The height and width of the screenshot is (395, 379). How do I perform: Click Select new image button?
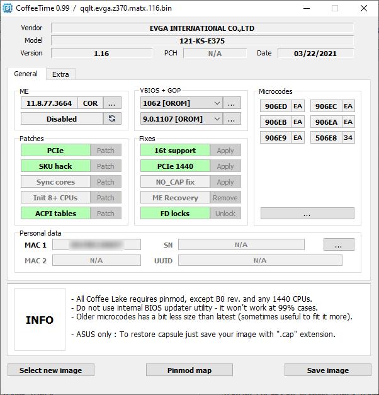coord(51,370)
